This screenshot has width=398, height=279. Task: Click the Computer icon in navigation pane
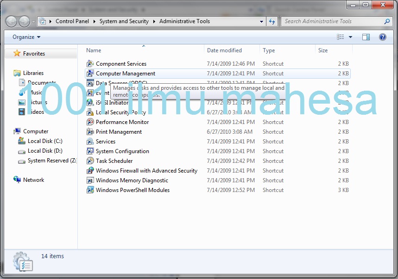click(17, 131)
